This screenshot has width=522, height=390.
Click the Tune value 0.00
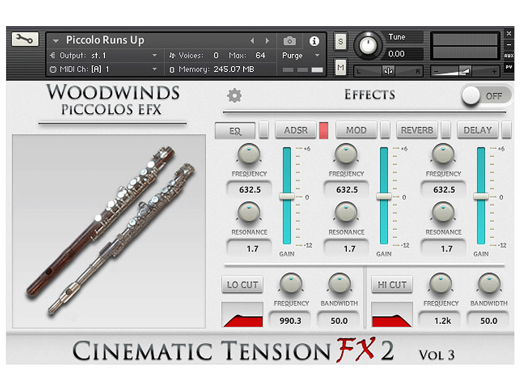pyautogui.click(x=396, y=53)
